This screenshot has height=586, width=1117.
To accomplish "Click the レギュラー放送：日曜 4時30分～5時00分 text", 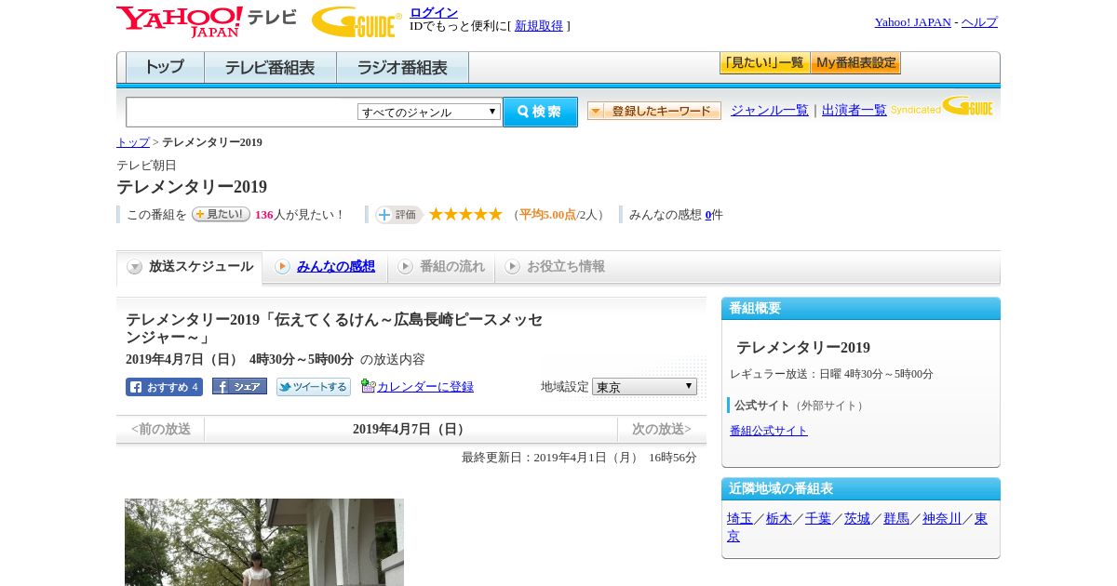I will (x=831, y=374).
